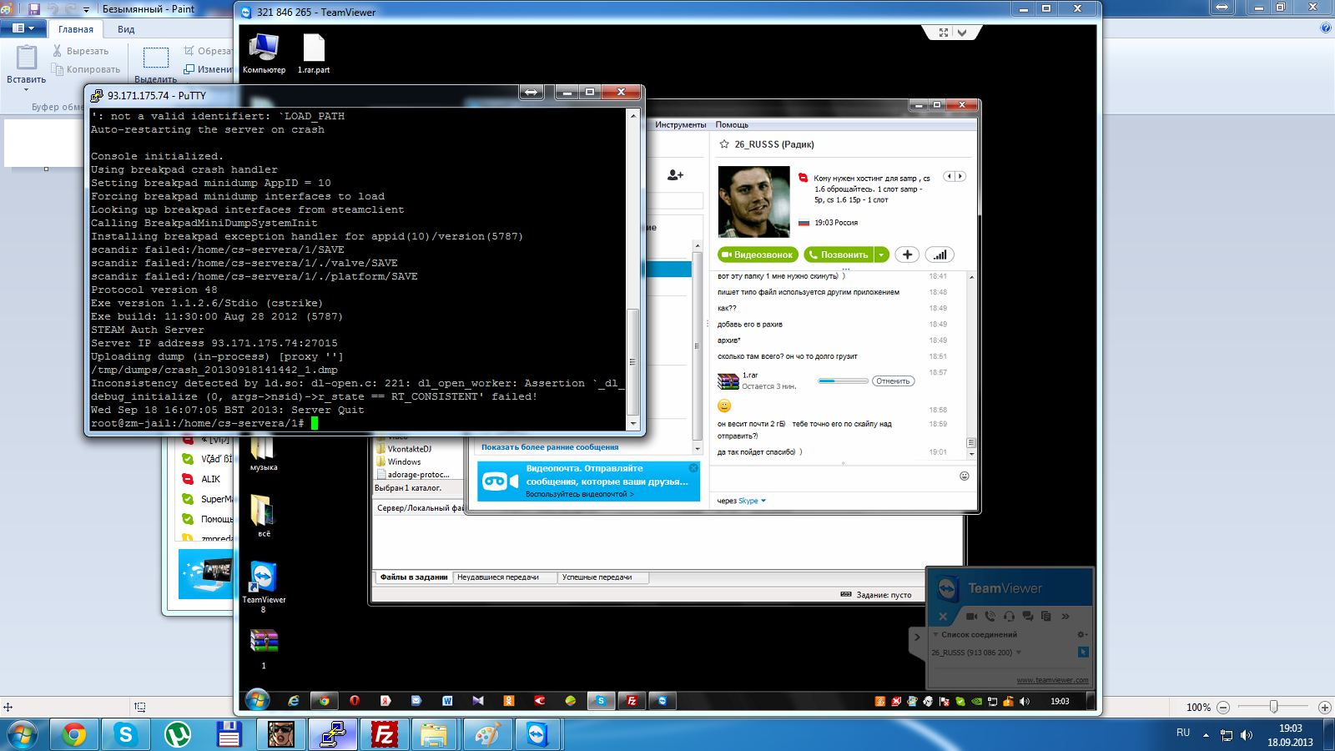
Task: Expand the 26_RUSSS (913 086 200) connection dropdown
Action: [1019, 653]
